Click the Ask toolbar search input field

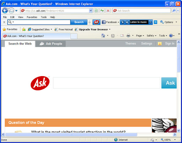pos(39,22)
